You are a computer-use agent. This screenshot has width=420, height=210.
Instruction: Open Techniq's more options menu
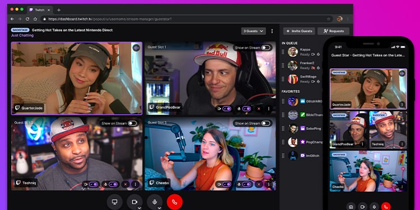[x=136, y=184]
